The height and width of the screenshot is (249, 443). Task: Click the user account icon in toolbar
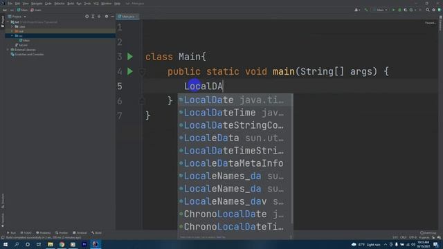tap(357, 10)
